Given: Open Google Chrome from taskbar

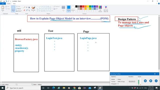Looking at the screenshot, I should point(74,88).
